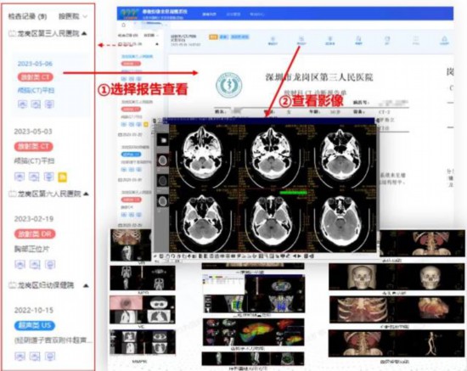Click the view image toolbar icon the red arrow starts from

301,40
